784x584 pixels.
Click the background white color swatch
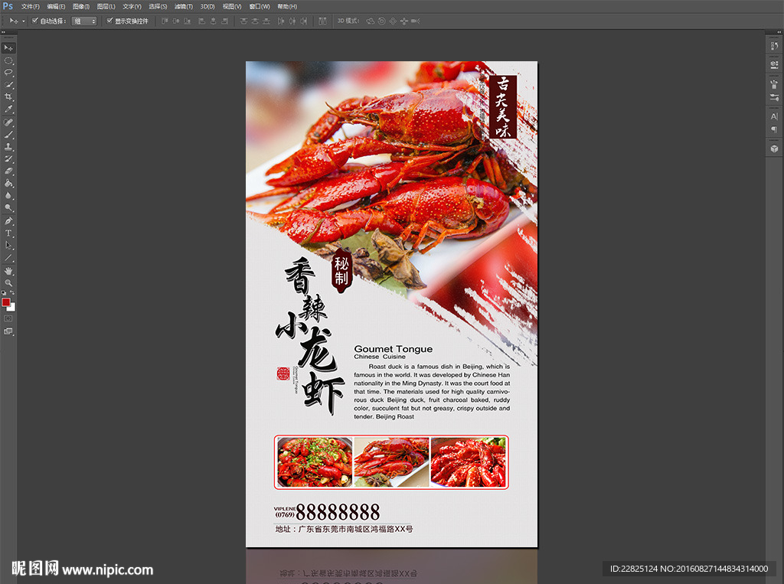(12, 308)
